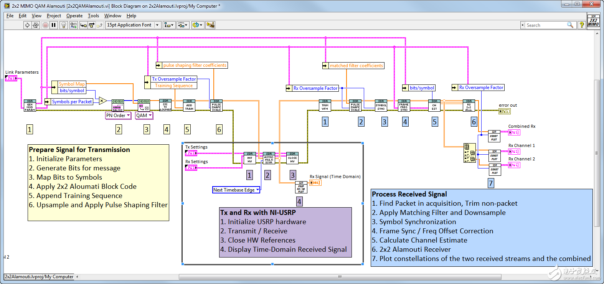604x284 pixels.
Task: Open the context help question mark
Action: pyautogui.click(x=582, y=25)
